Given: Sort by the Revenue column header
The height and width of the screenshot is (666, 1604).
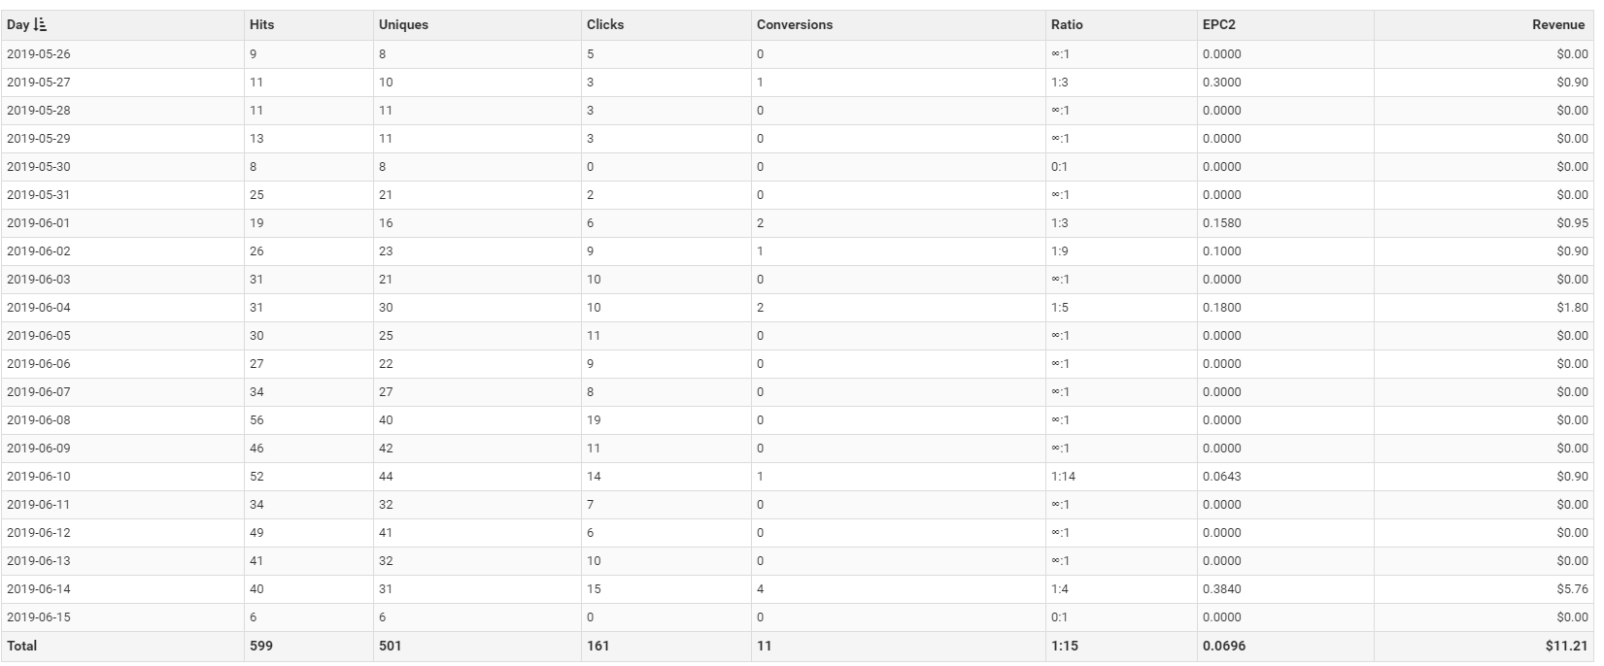Looking at the screenshot, I should pos(1557,25).
